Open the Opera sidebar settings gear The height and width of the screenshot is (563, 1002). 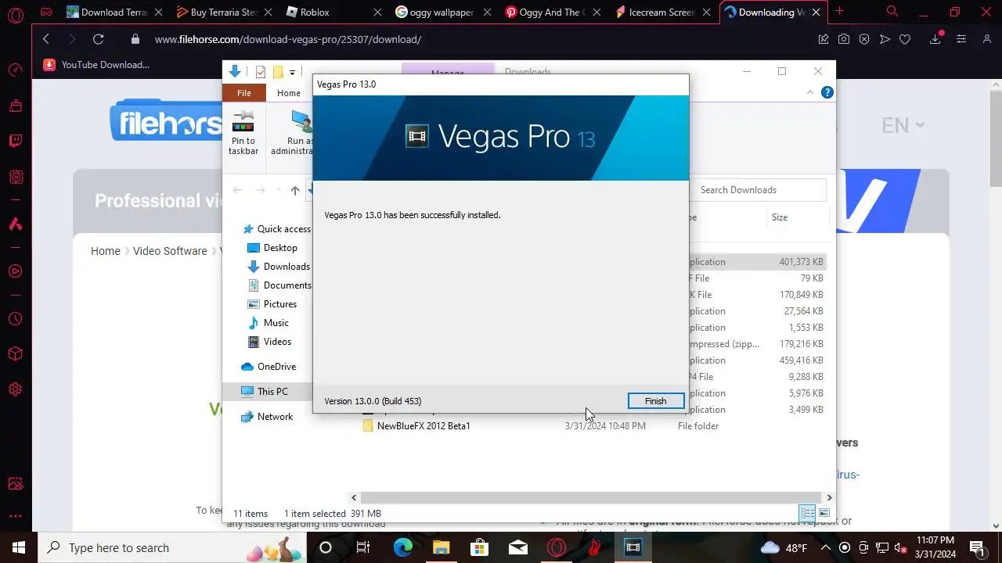click(x=16, y=389)
